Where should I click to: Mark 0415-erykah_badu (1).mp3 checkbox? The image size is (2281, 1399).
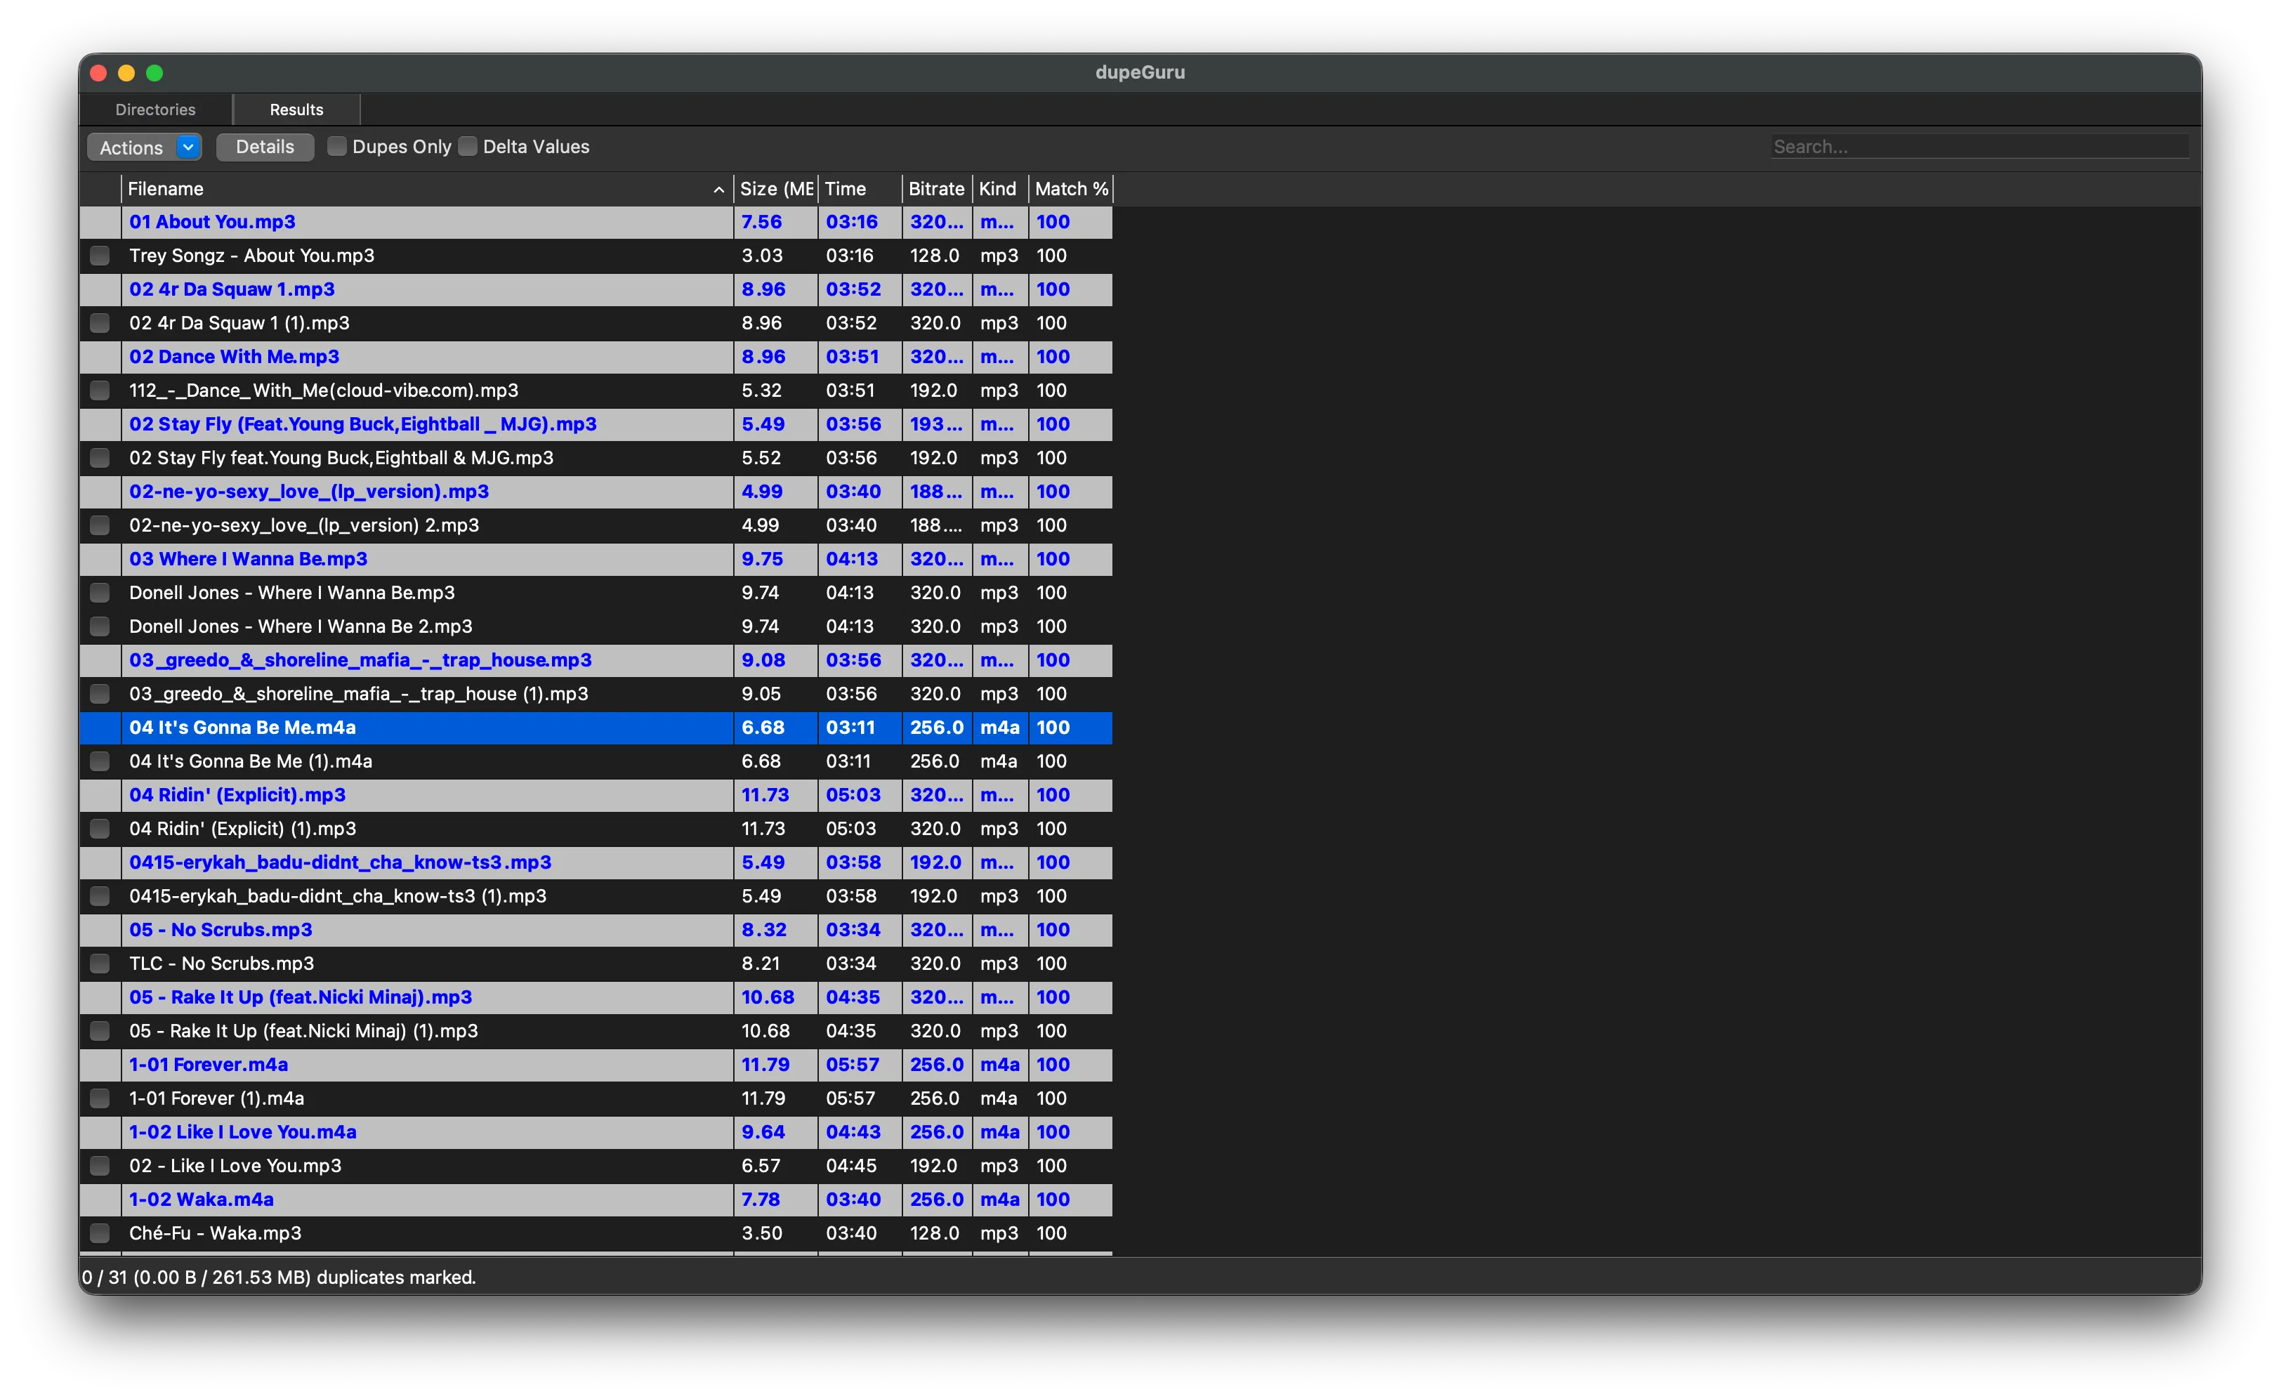(100, 896)
